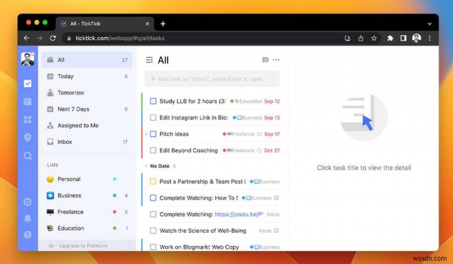Viewport: 453px width, 264px height.
Task: Open the https://youtu.be link in task
Action: pos(239,214)
